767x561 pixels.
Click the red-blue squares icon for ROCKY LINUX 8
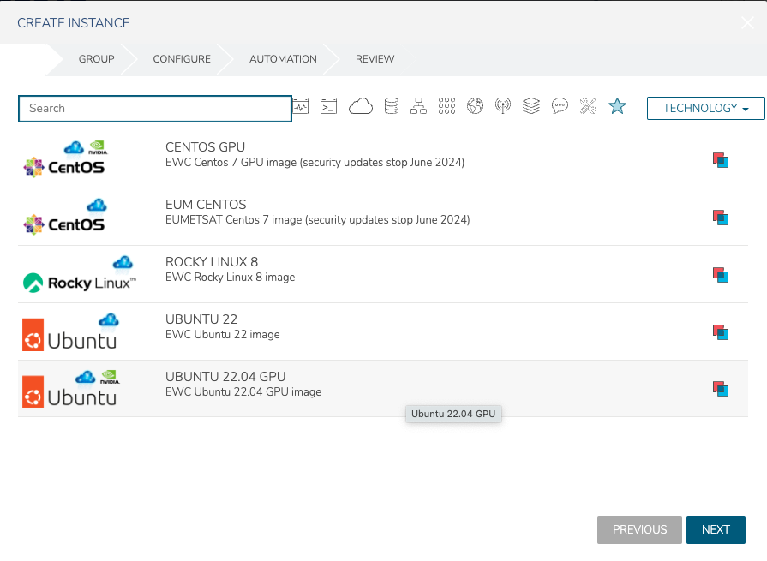[721, 275]
